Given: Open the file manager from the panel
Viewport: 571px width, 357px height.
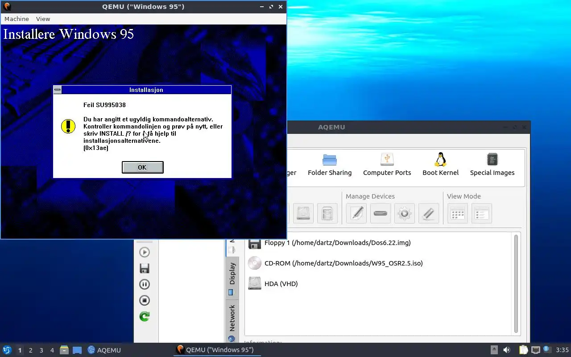Looking at the screenshot, I should [x=64, y=350].
